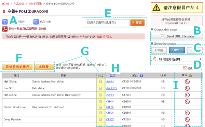This screenshot has height=127, width=205.
Task: Open 产品介绍 breadcrumb link
Action: pos(19,4)
